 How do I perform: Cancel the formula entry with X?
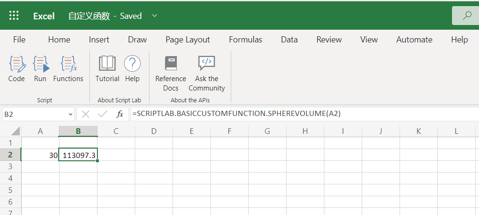pyautogui.click(x=86, y=114)
